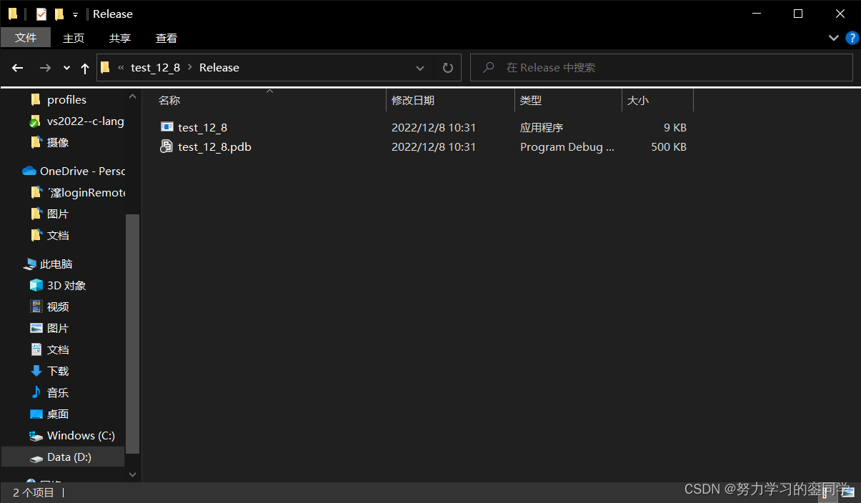Select OneDrive - Personal in sidebar
The height and width of the screenshot is (503, 861).
click(x=82, y=171)
